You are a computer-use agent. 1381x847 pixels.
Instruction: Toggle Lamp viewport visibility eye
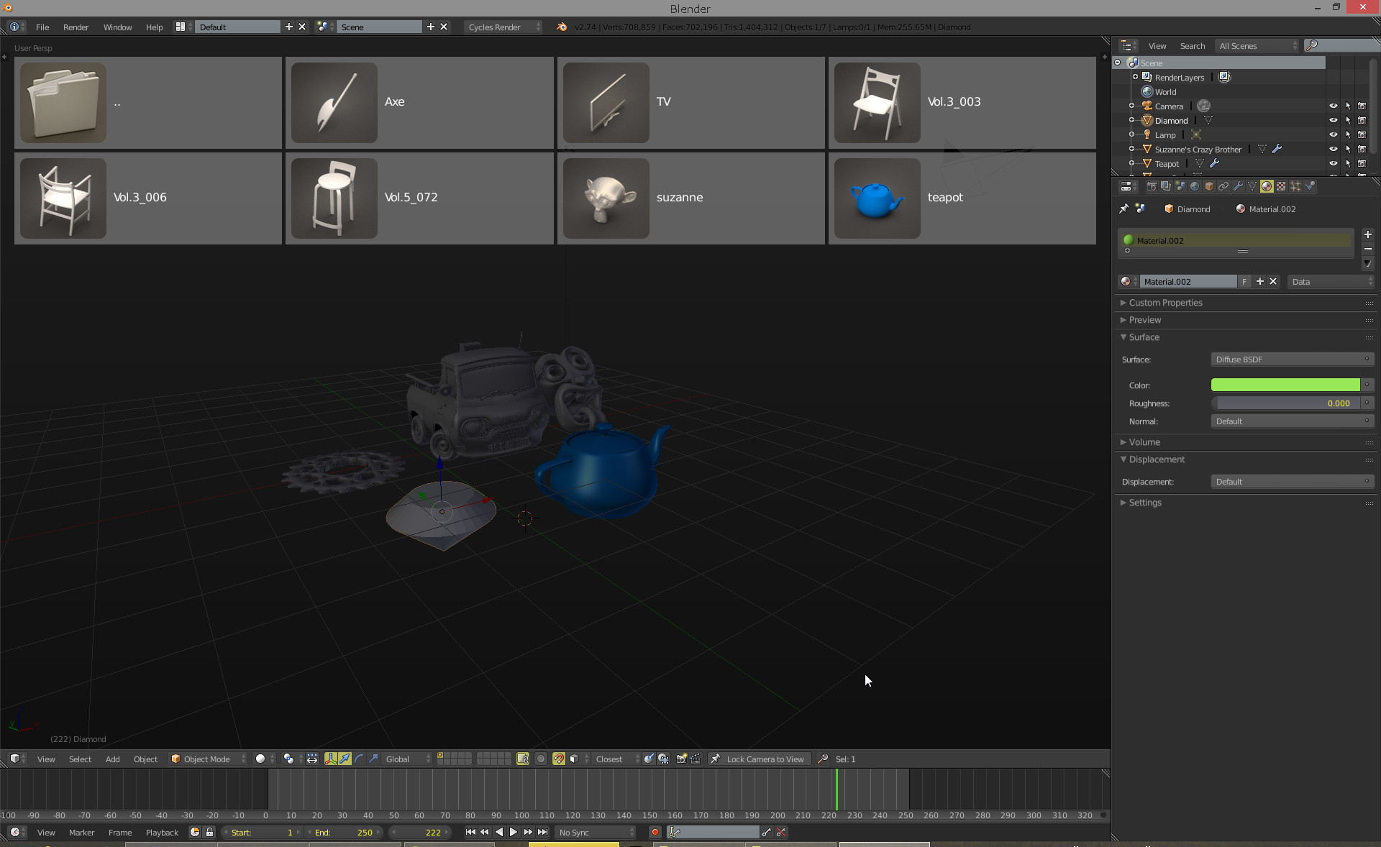[x=1333, y=134]
